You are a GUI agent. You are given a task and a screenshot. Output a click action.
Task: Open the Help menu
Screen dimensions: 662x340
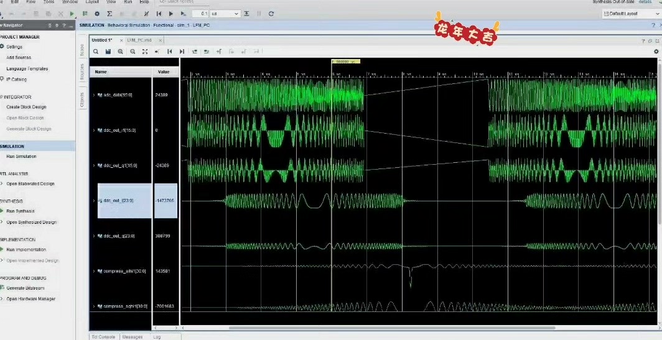pyautogui.click(x=144, y=2)
